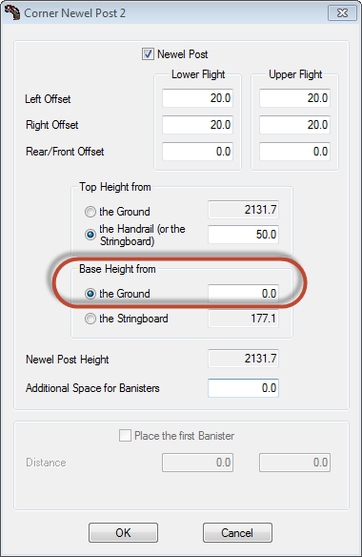Screen dimensions: 362x557
Task: Uncheck the Newel Post checkbox
Action: [x=148, y=54]
